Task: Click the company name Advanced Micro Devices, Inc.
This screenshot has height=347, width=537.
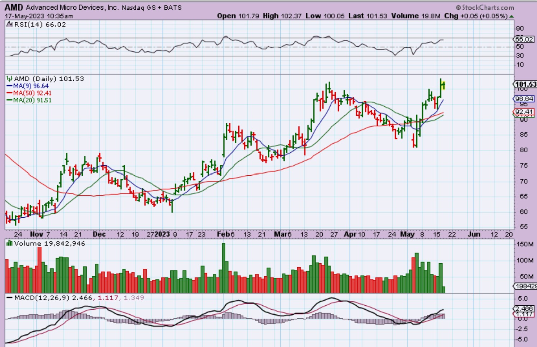Action: 72,7
